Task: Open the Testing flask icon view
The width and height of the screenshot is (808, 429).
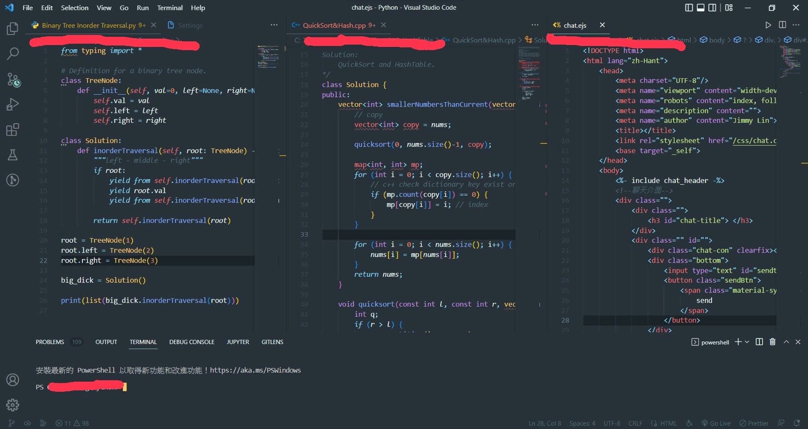Action: click(12, 155)
